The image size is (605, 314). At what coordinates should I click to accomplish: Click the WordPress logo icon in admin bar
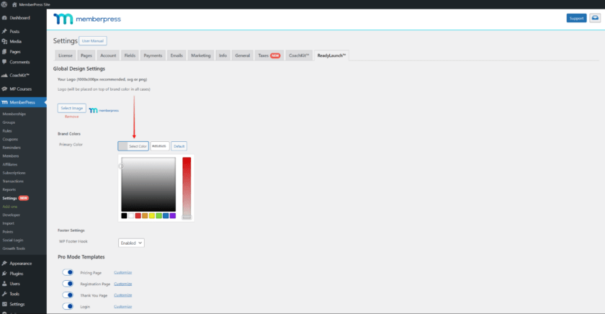[4, 4]
